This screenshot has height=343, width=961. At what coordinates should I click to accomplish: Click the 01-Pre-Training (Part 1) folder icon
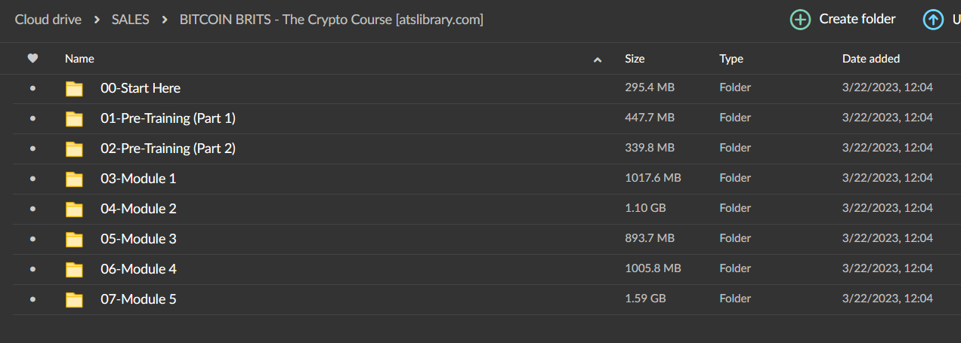pyautogui.click(x=74, y=118)
